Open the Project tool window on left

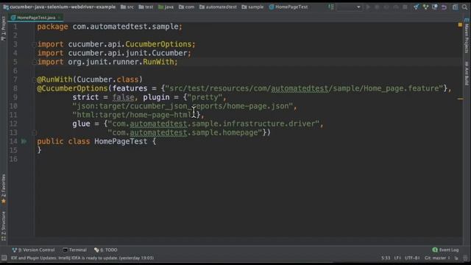[3, 29]
